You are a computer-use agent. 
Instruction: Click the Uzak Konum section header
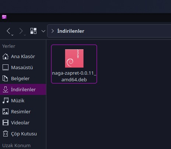(16, 145)
